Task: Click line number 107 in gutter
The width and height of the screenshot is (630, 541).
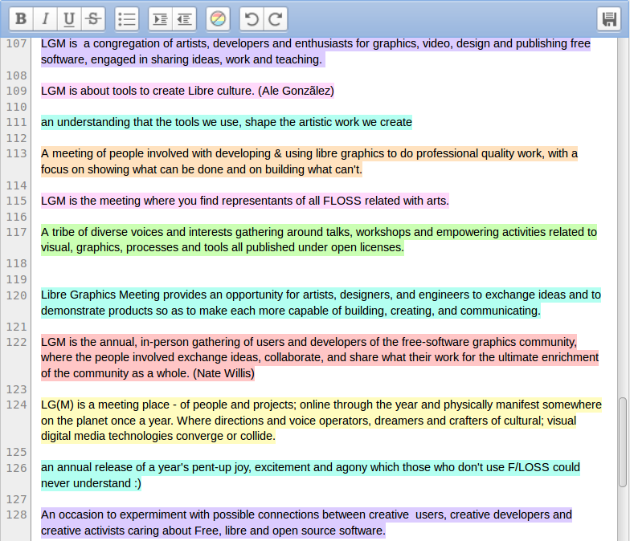Action: (16, 43)
